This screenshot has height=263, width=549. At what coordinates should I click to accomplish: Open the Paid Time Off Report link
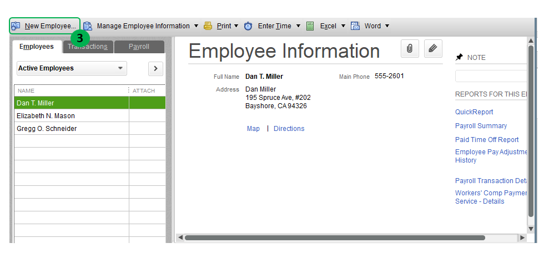coord(487,140)
